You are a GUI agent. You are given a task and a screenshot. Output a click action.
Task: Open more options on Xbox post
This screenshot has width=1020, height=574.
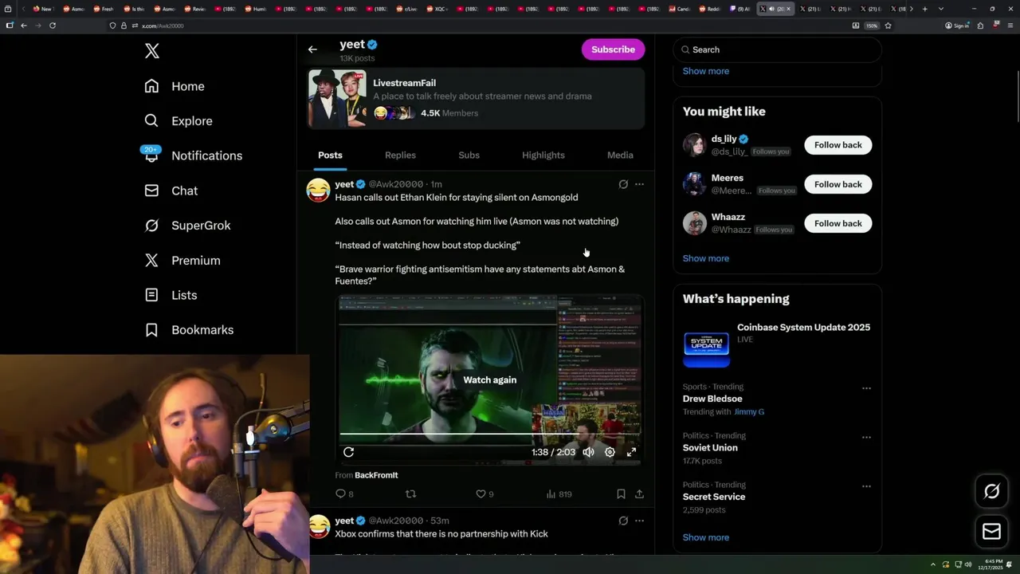coord(639,521)
